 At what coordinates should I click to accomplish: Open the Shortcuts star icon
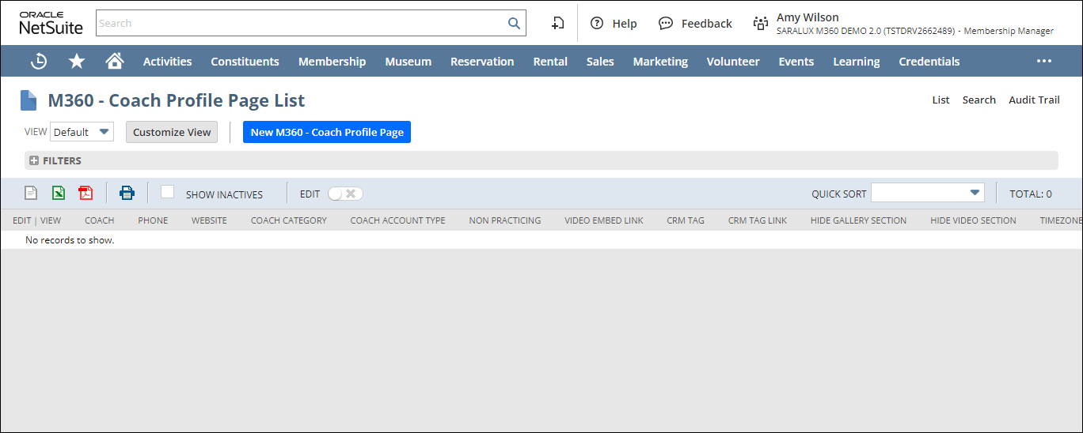pos(77,61)
